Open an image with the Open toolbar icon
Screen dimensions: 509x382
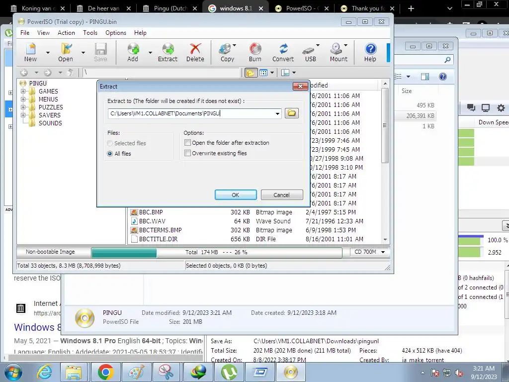(66, 52)
